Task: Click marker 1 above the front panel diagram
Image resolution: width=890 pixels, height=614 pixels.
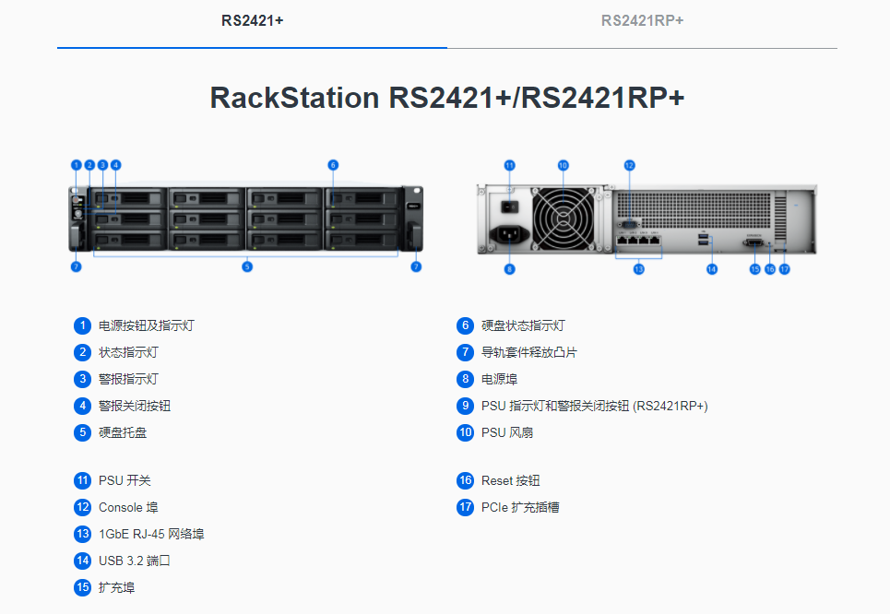Action: tap(77, 165)
